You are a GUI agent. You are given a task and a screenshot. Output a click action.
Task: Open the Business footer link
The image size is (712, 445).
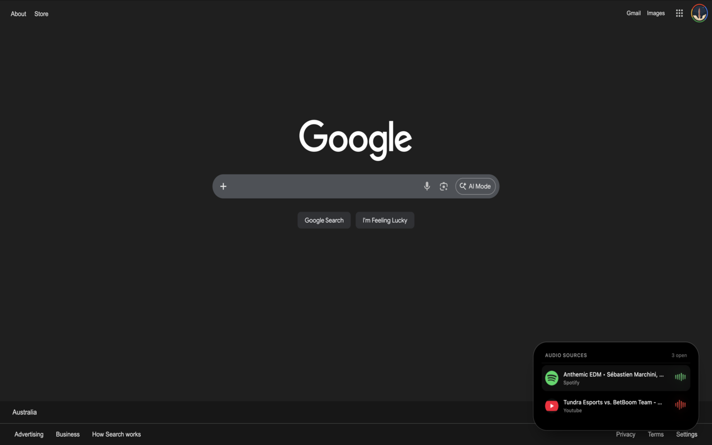click(68, 434)
